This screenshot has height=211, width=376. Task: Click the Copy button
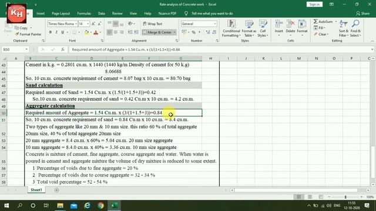tap(21, 28)
